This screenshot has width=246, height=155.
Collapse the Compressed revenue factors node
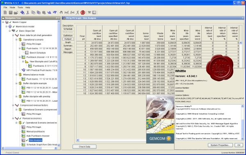(x=13, y=105)
